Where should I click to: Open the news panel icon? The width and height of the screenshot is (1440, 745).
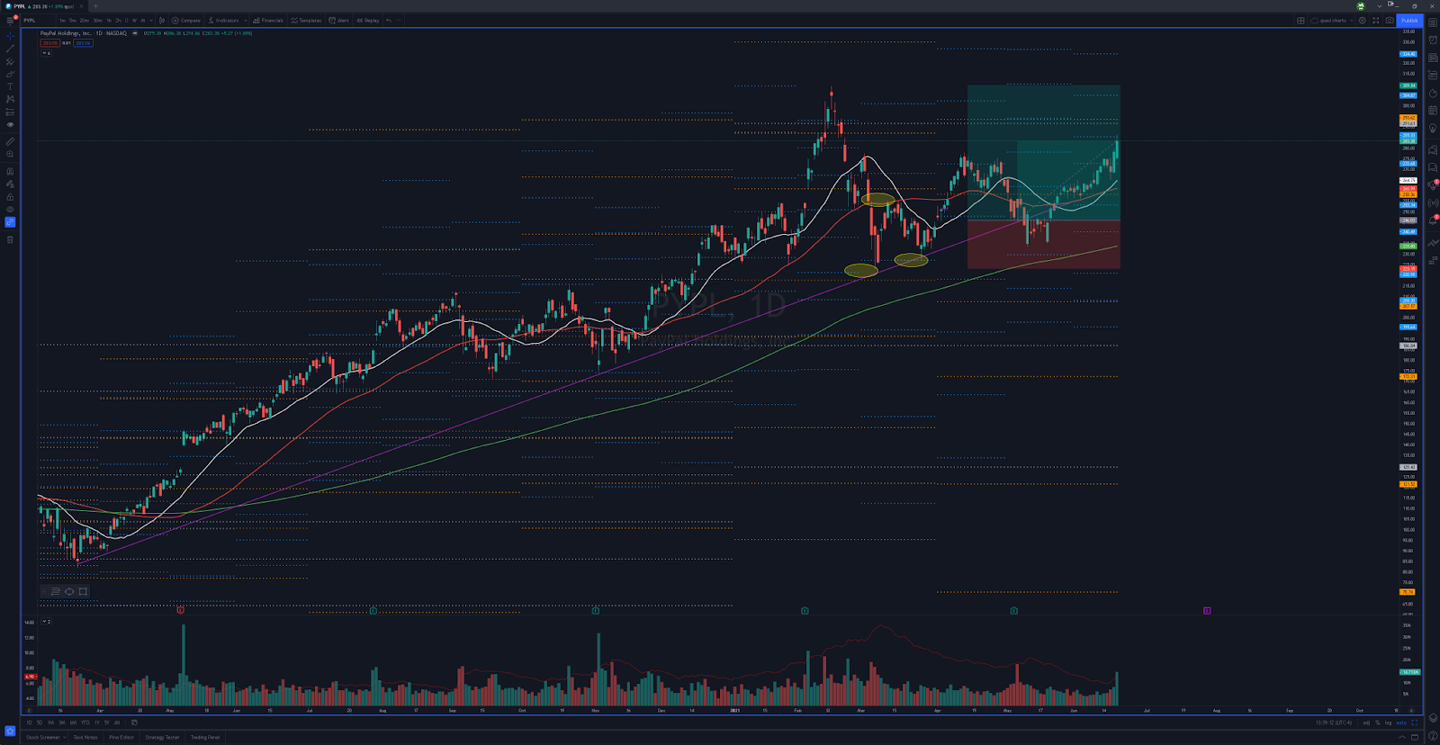(x=1433, y=58)
